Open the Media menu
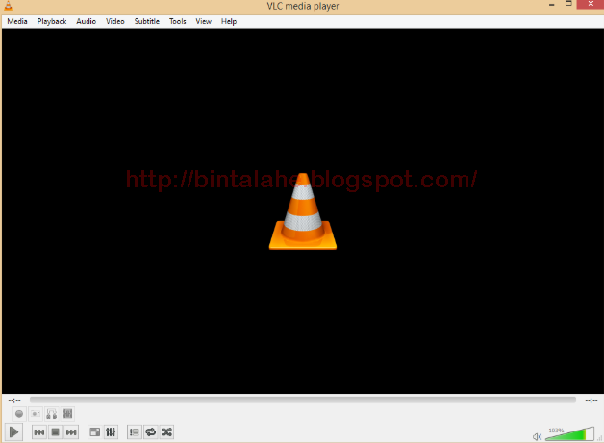 pyautogui.click(x=17, y=21)
